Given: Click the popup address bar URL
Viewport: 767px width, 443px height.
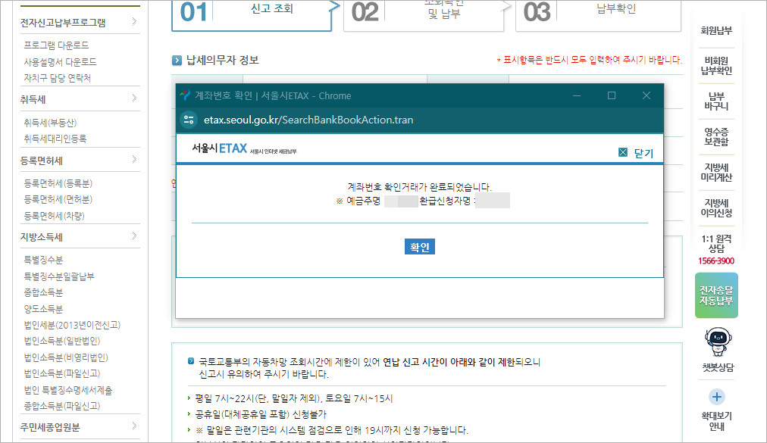Looking at the screenshot, I should pos(308,120).
